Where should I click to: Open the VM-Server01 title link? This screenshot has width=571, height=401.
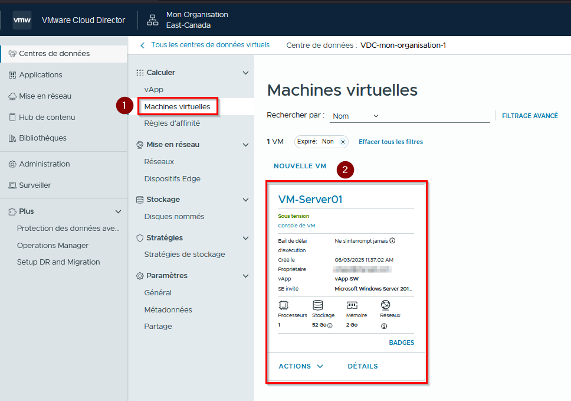(310, 200)
